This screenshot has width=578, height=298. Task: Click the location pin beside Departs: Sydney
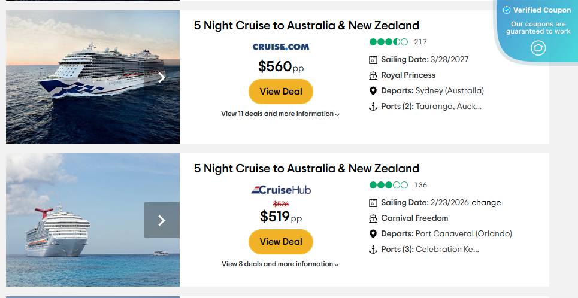click(373, 91)
